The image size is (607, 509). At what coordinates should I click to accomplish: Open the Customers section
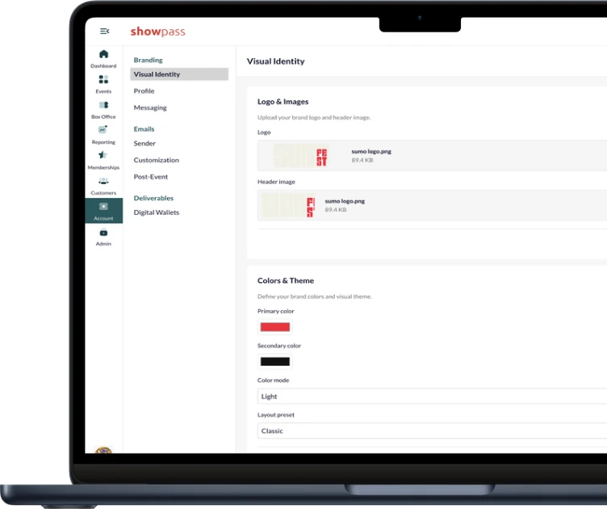[x=103, y=186]
